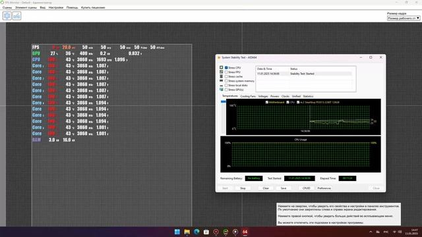Screen dimensions: 422x237
Task: Click the temperature graph area
Action: point(303,117)
